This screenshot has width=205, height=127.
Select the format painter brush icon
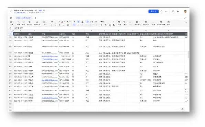click(30, 22)
